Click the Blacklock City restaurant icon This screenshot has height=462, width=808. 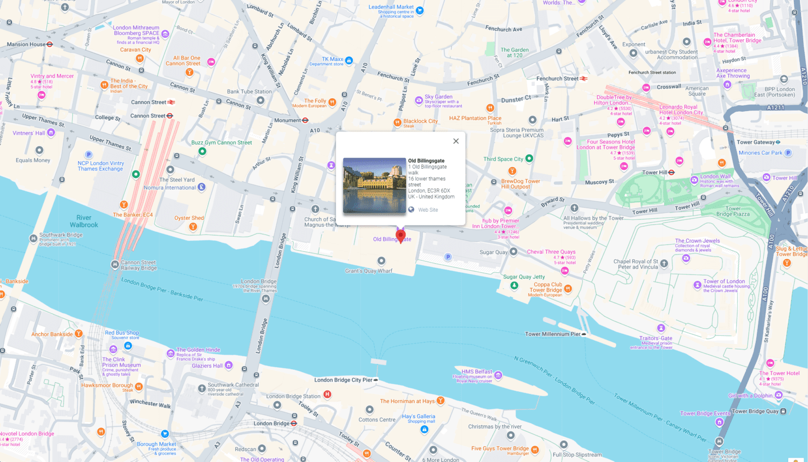(x=398, y=122)
